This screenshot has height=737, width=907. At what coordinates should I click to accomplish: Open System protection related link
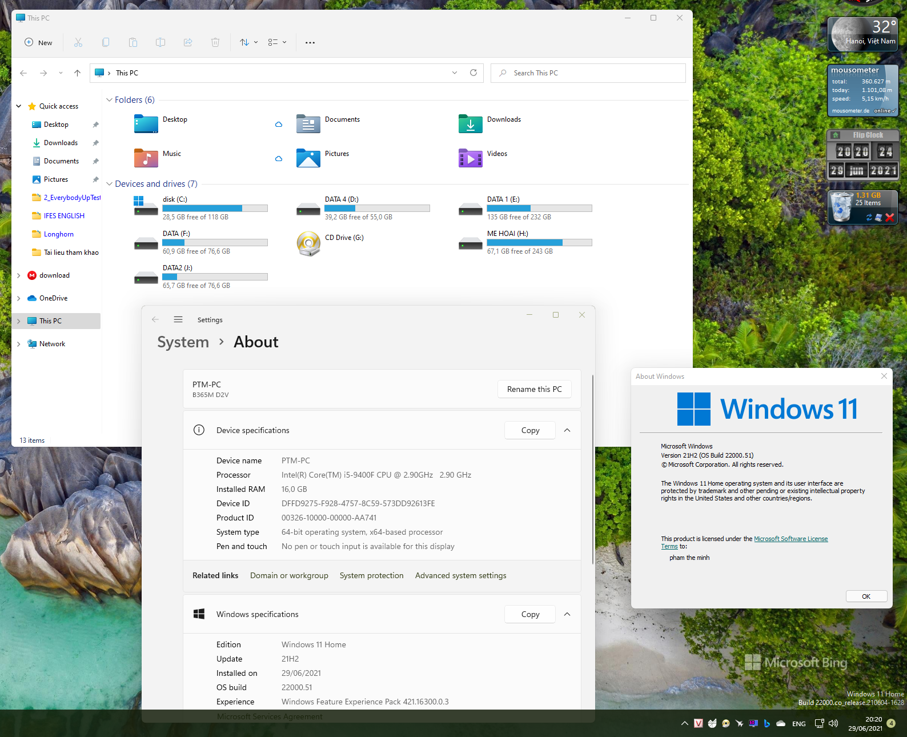(x=371, y=575)
